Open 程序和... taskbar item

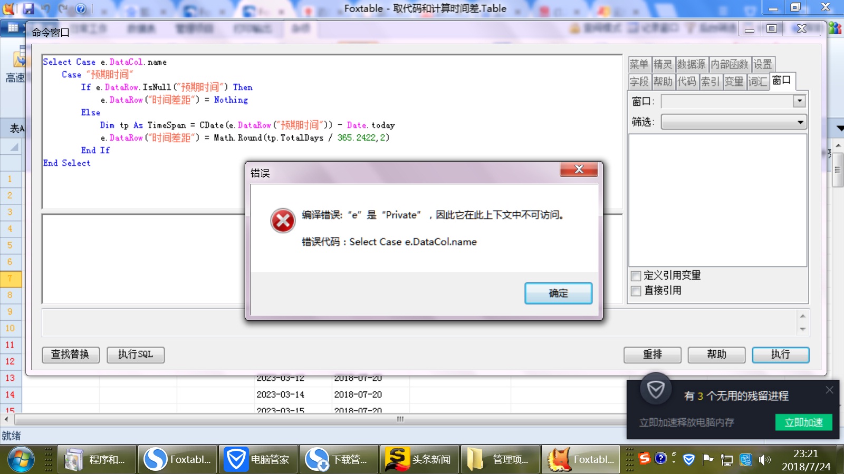pos(97,459)
